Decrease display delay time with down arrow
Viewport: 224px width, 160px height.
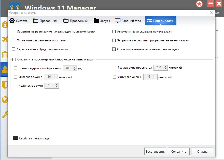tap(75, 70)
